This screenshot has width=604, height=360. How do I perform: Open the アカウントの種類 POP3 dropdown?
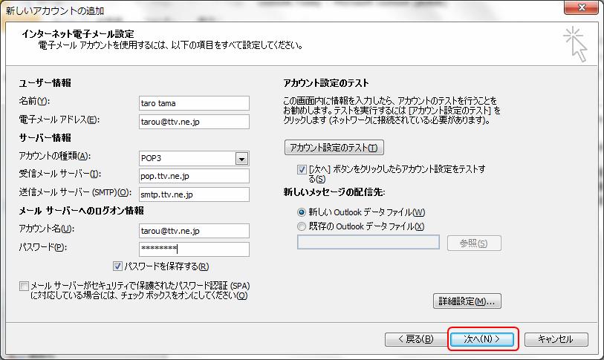point(242,158)
